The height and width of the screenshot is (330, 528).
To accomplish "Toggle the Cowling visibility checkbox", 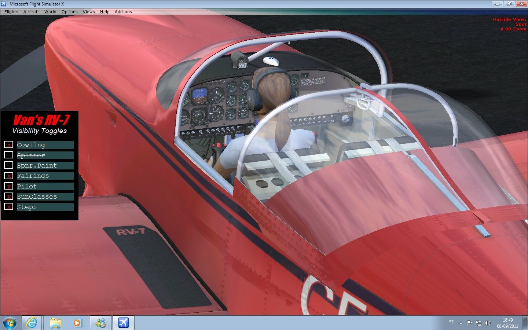I will point(9,145).
